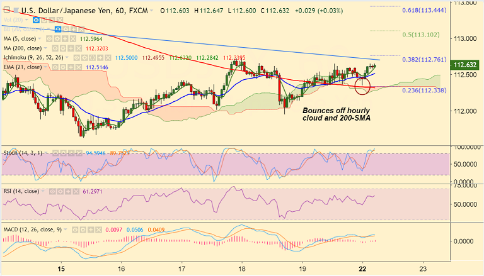
Task: Click the 113.000 price axis label
Action: tap(465, 39)
